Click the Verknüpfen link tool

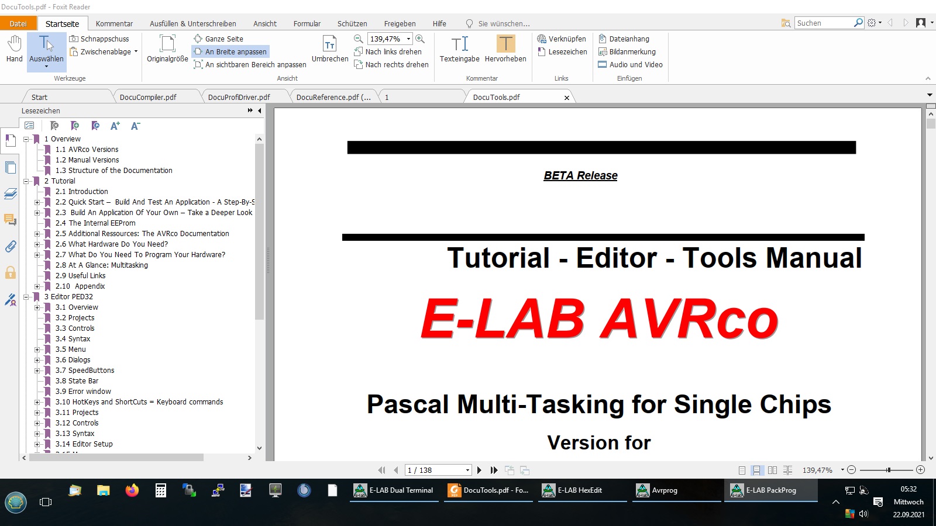(562, 39)
